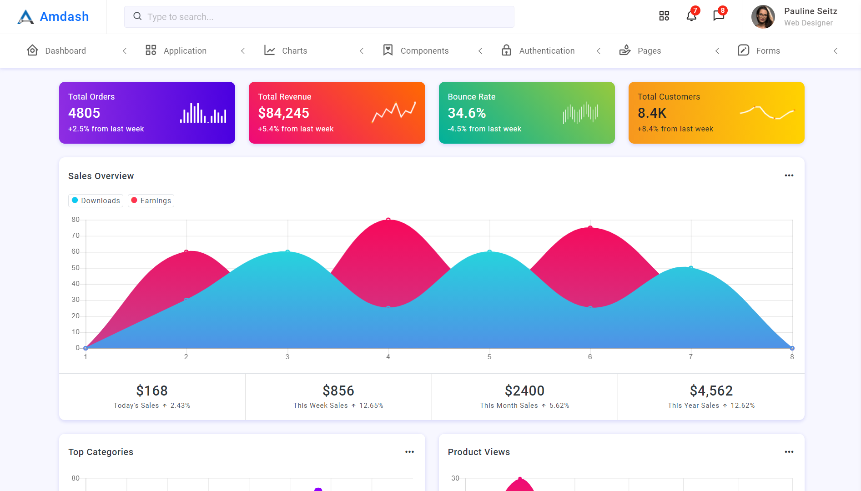Open the apps grid icon in header
The image size is (861, 491).
point(664,16)
